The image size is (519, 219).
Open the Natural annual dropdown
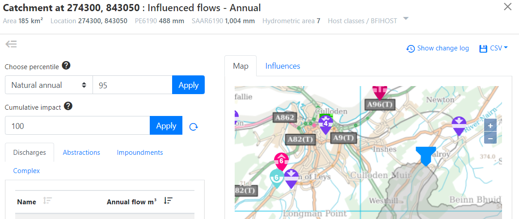[49, 85]
